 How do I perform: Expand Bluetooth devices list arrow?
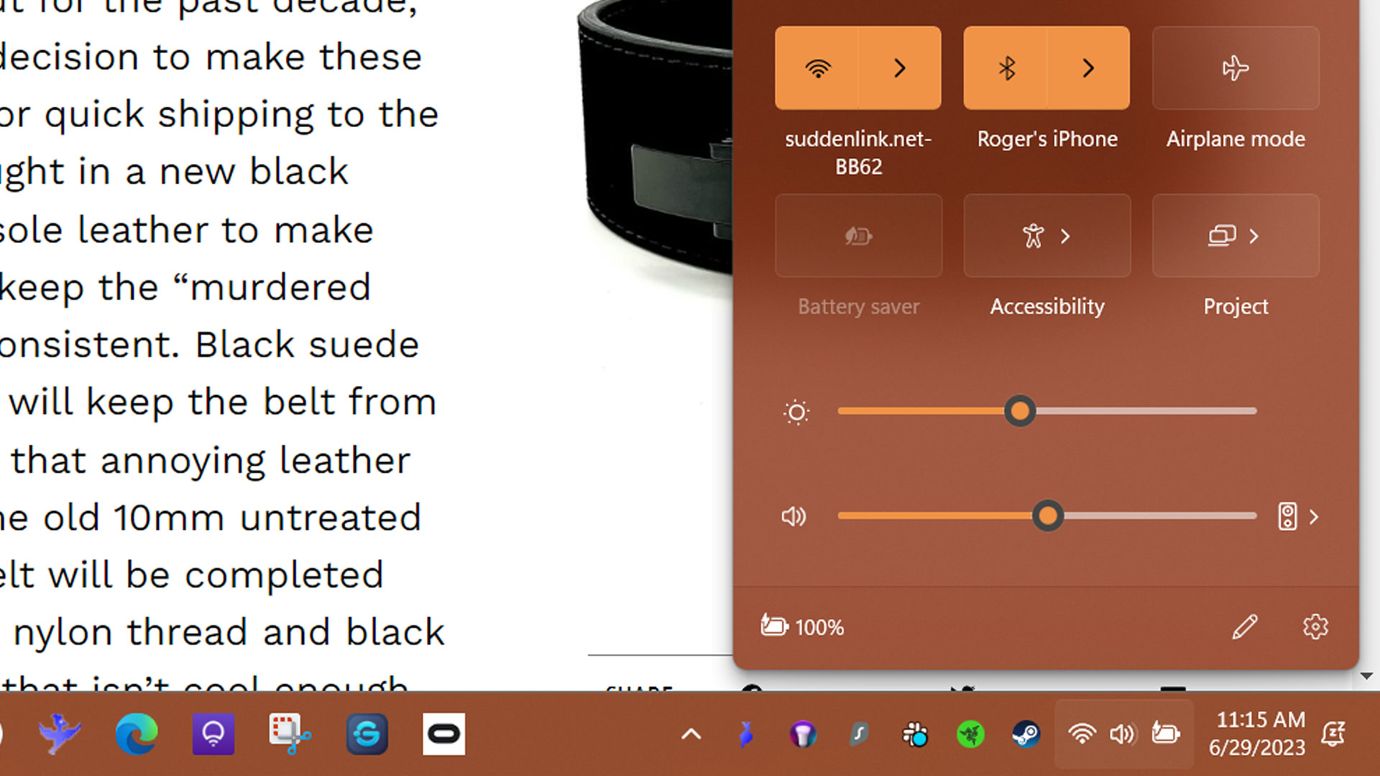1088,68
